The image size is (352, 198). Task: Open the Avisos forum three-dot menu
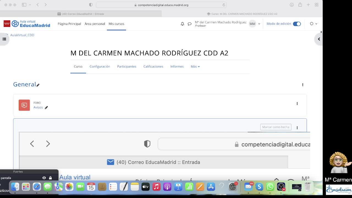pos(297,104)
